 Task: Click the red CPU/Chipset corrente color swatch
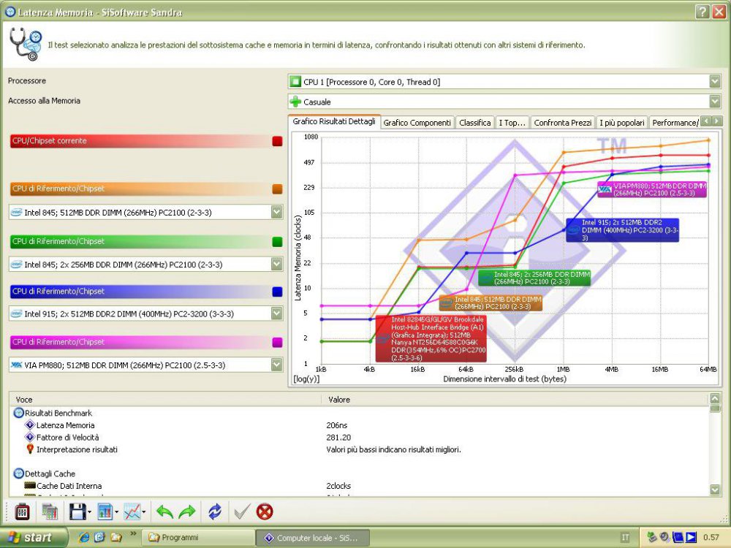277,141
